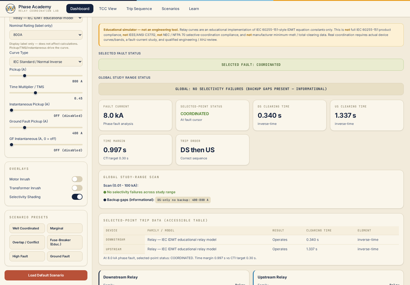Load the Ground Fault preset
The image size is (410, 285).
pos(65,256)
